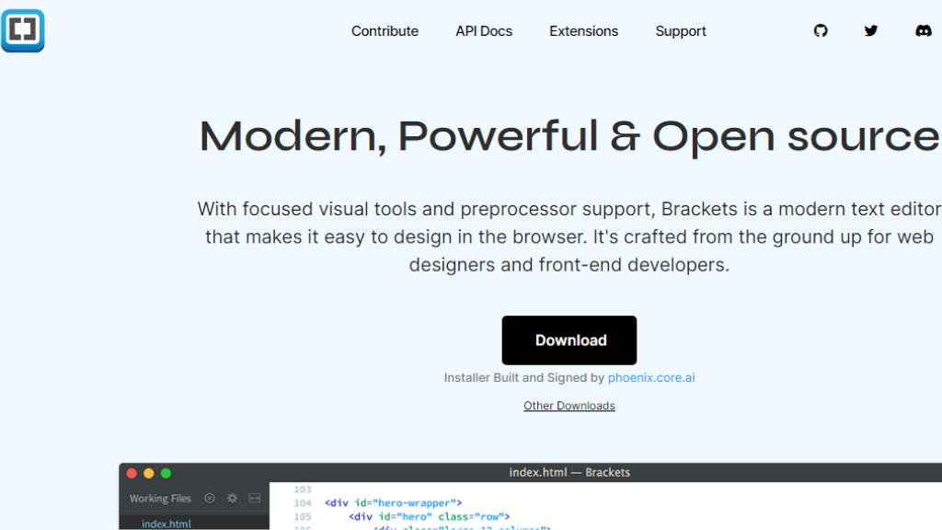The width and height of the screenshot is (942, 530).
Task: Click the split-view icon beside Working Files
Action: click(255, 498)
